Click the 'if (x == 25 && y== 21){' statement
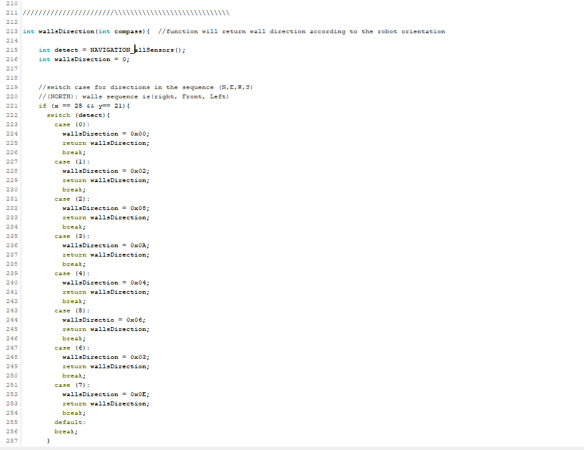Image resolution: width=584 pixels, height=450 pixels. pyautogui.click(x=84, y=106)
